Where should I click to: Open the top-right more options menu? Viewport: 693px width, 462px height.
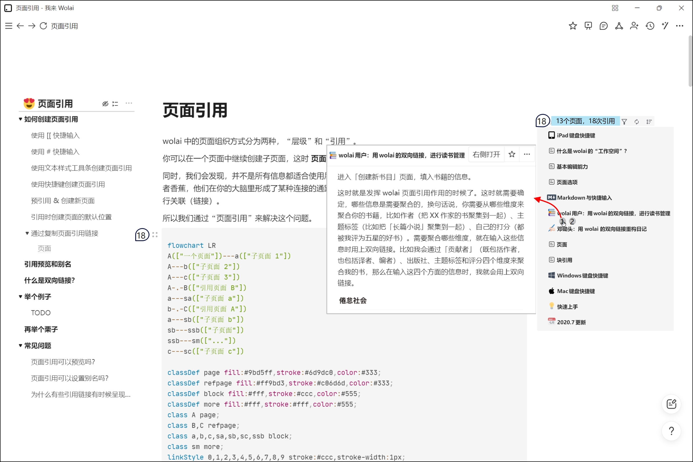pyautogui.click(x=680, y=26)
